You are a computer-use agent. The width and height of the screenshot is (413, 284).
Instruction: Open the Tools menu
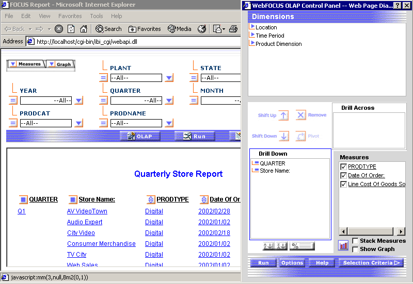[97, 16]
